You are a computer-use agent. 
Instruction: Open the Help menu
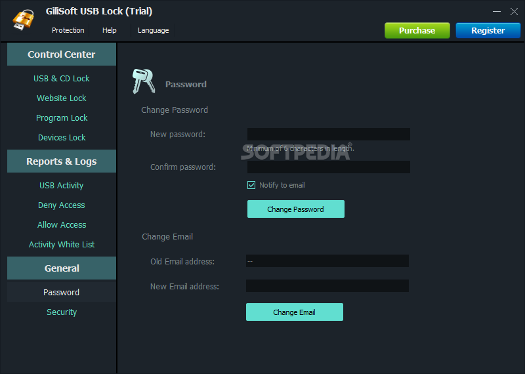pos(109,30)
